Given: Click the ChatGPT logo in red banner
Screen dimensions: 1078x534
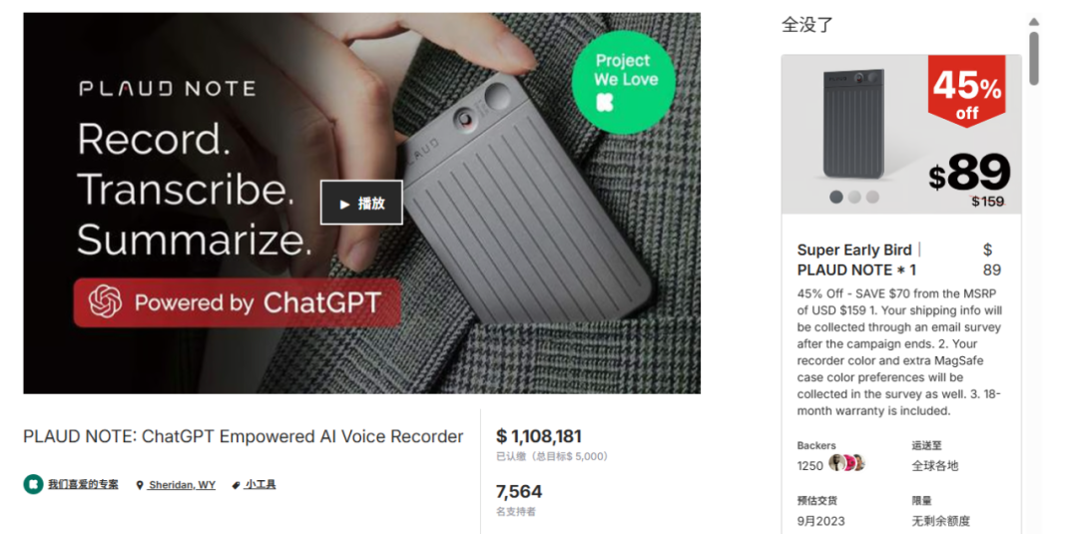Looking at the screenshot, I should pos(105,302).
